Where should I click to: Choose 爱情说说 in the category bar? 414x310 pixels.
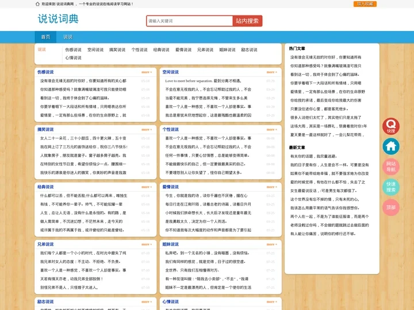click(183, 49)
